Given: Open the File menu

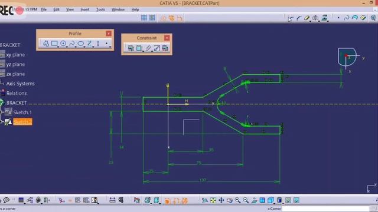Looking at the screenshot, I should pos(44,9).
